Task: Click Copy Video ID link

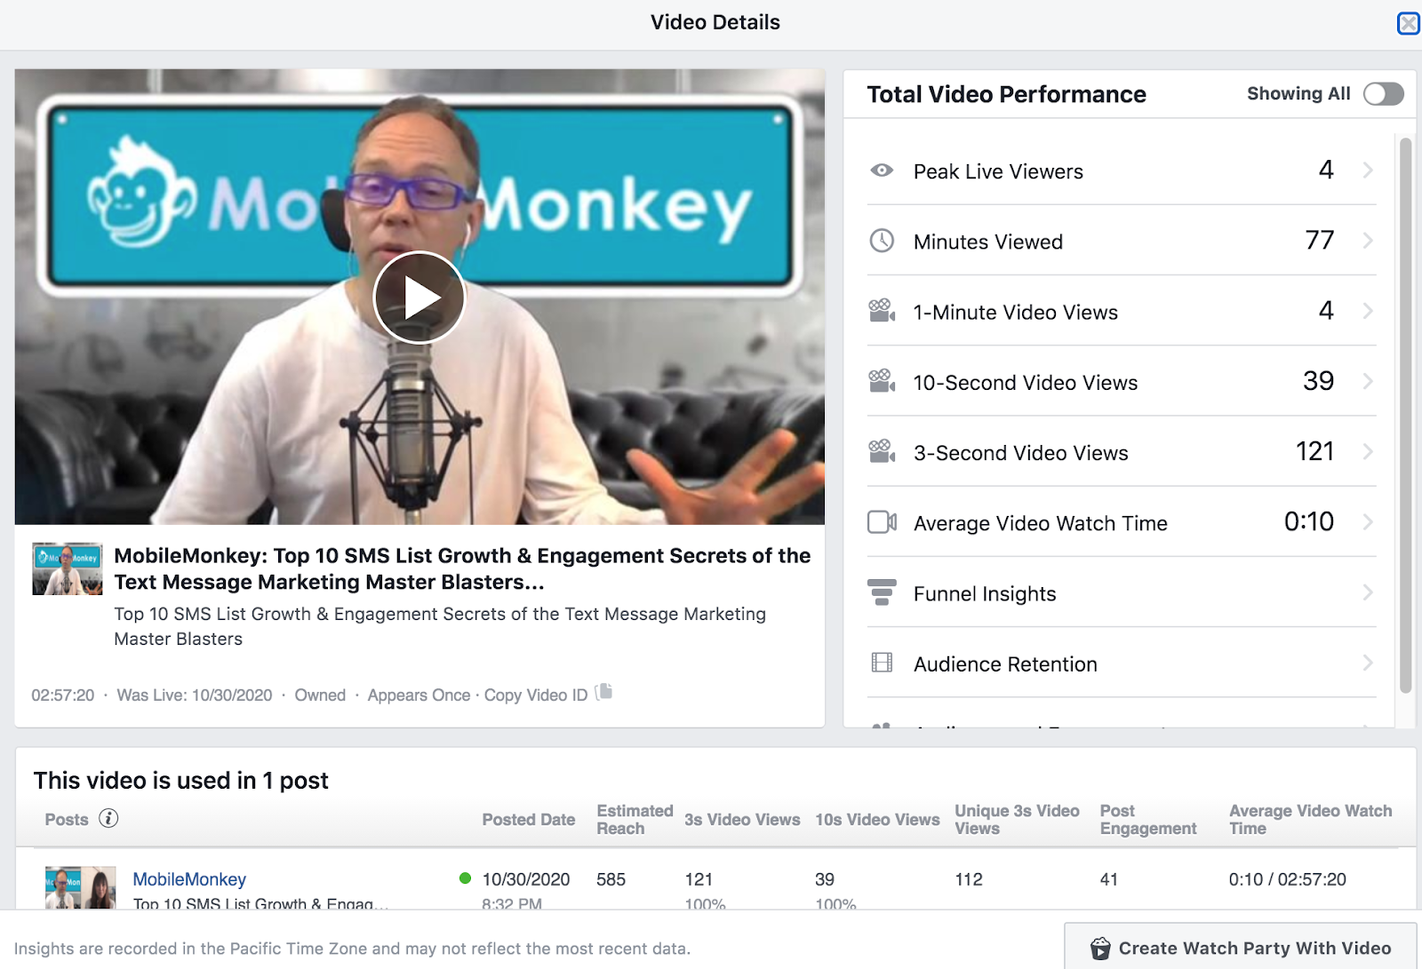Action: coord(536,695)
